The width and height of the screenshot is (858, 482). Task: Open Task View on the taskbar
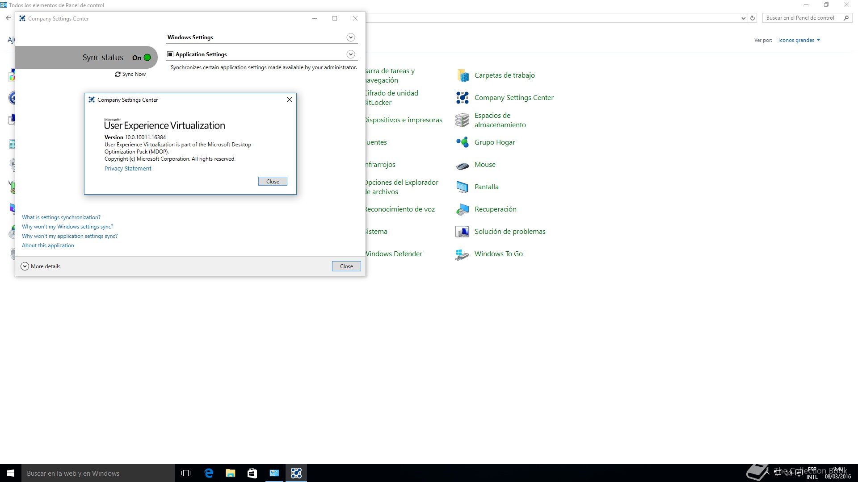tap(186, 473)
